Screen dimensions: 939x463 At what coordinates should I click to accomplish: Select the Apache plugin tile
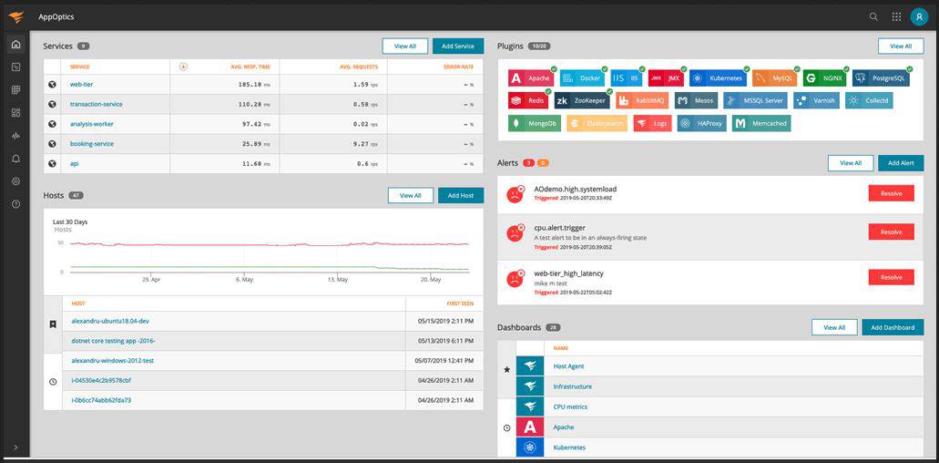[531, 77]
